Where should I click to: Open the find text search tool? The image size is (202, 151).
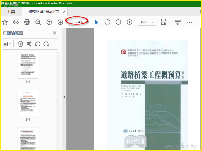tap(38, 22)
